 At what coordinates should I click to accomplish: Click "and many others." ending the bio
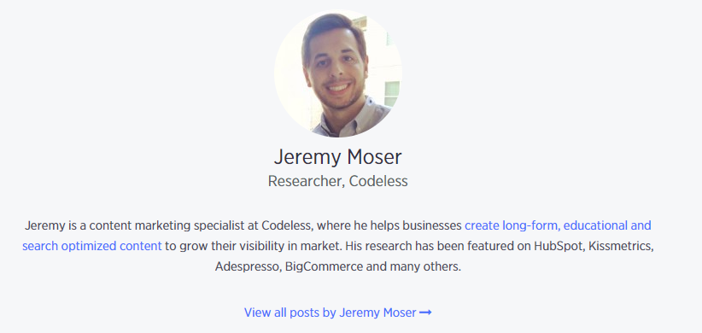point(413,266)
